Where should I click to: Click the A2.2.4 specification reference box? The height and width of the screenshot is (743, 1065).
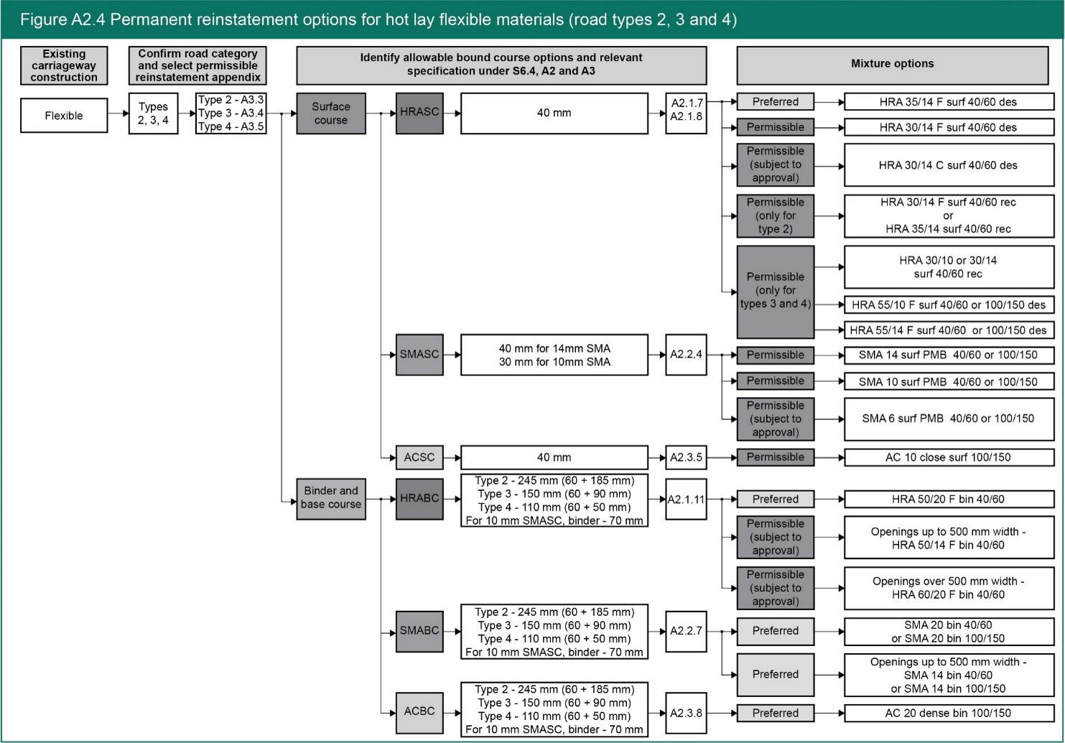tap(686, 355)
